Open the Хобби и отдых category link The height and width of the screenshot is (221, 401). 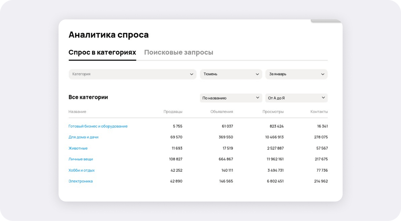[x=82, y=170]
